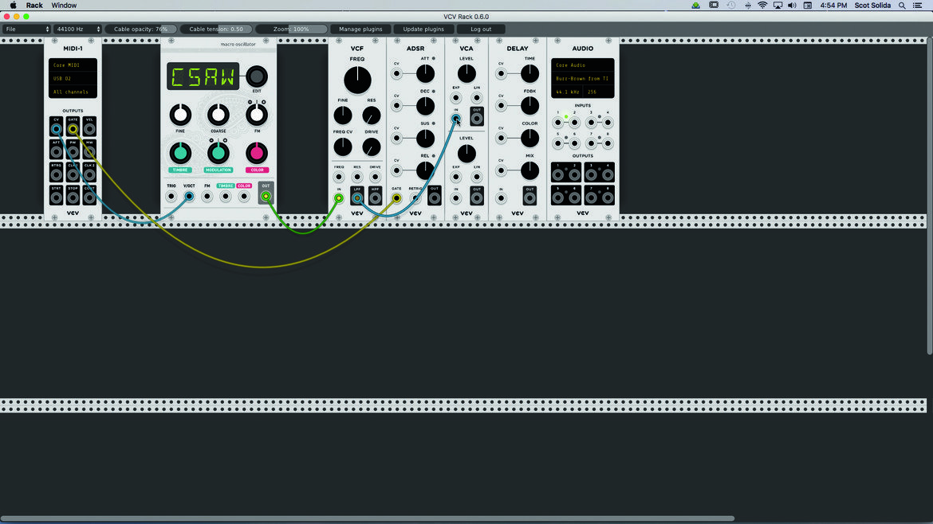Click the DELAY MIX knob
Viewport: 933px width, 524px height.
pos(529,170)
